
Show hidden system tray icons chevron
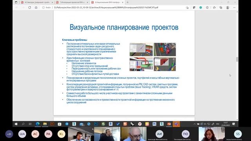pyautogui.click(x=195, y=124)
